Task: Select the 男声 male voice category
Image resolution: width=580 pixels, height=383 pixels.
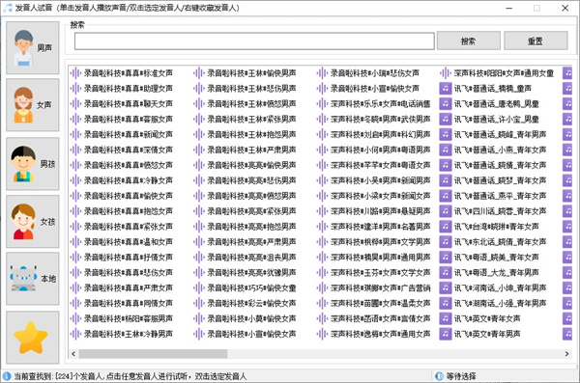Action: [x=33, y=47]
